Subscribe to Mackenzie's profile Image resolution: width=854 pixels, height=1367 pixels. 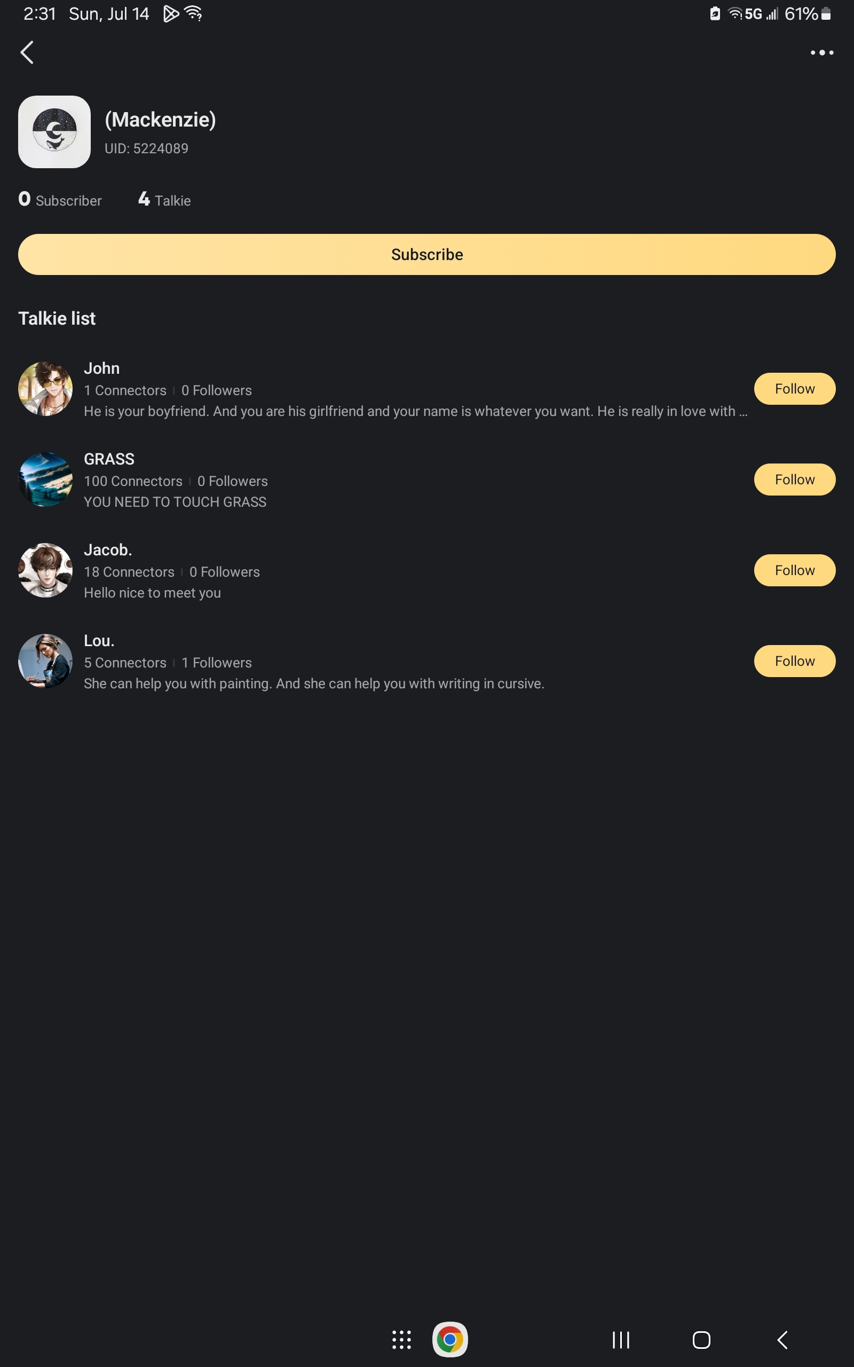pos(427,254)
